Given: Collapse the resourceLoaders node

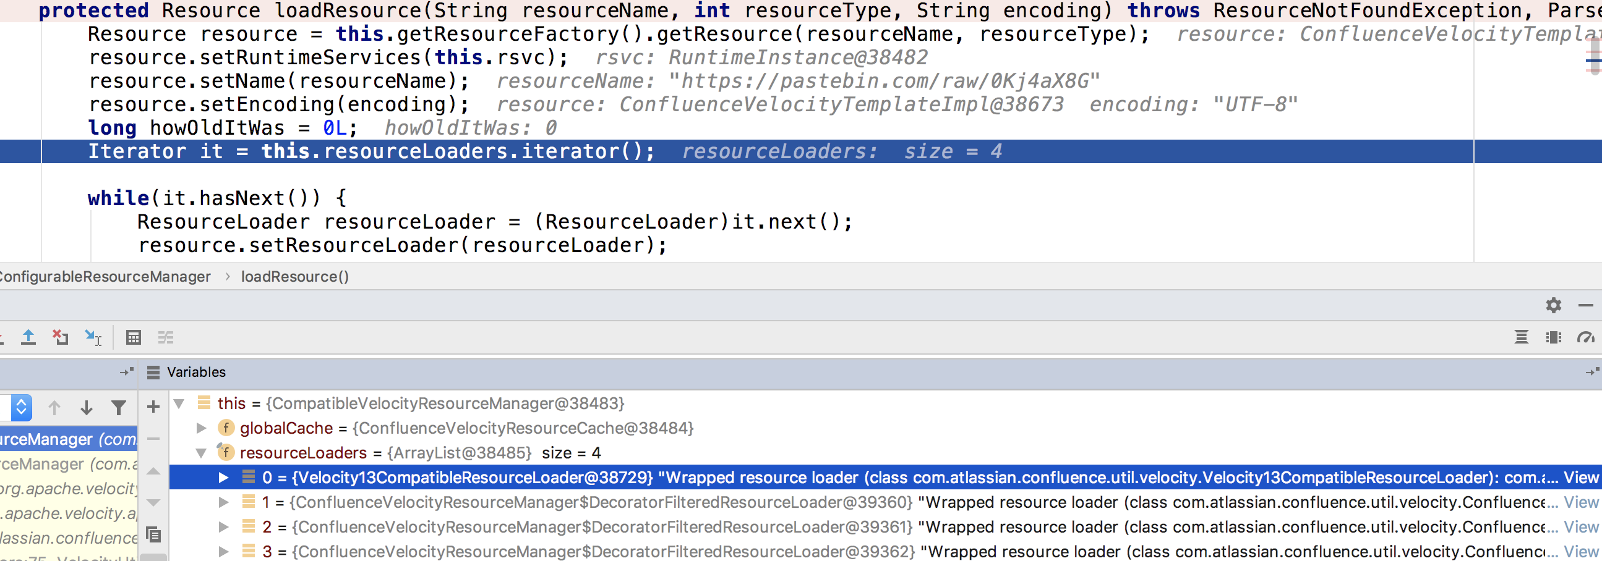Looking at the screenshot, I should (201, 453).
